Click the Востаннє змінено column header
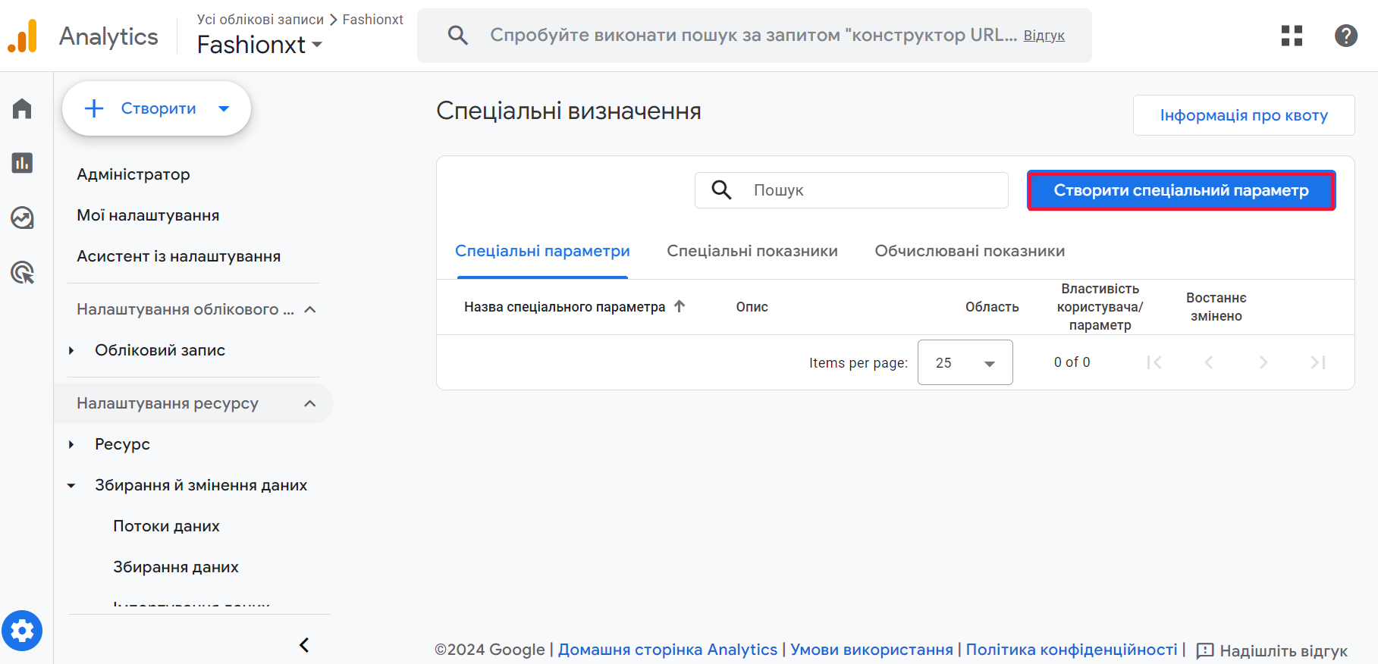 [x=1216, y=307]
